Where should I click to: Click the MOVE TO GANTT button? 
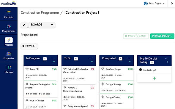(136, 36)
